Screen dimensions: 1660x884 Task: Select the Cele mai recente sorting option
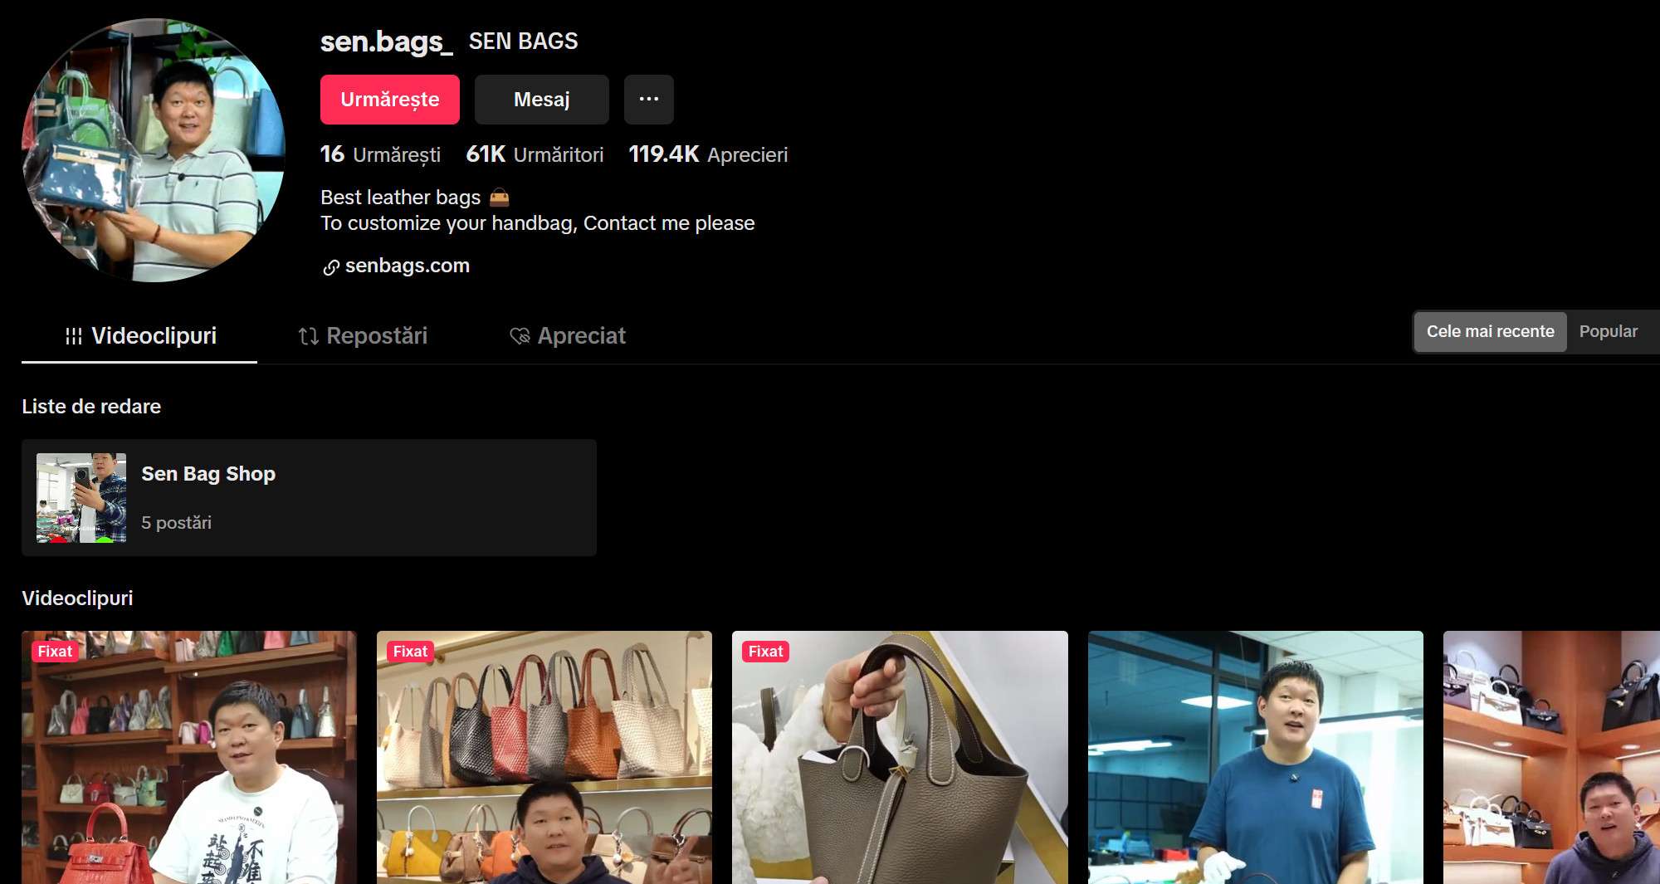[1490, 331]
